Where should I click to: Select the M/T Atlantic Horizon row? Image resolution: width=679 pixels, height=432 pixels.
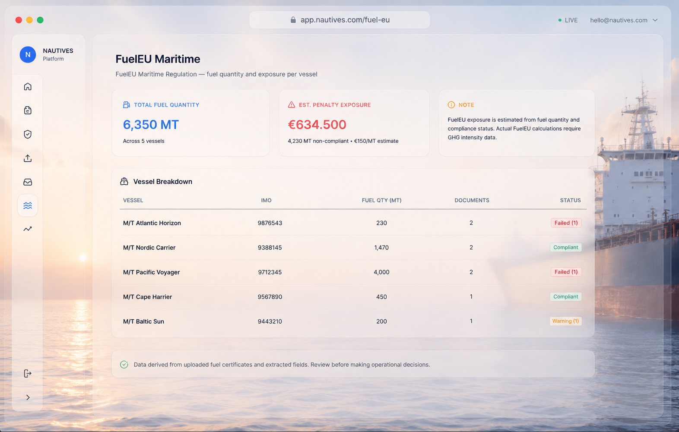(353, 223)
